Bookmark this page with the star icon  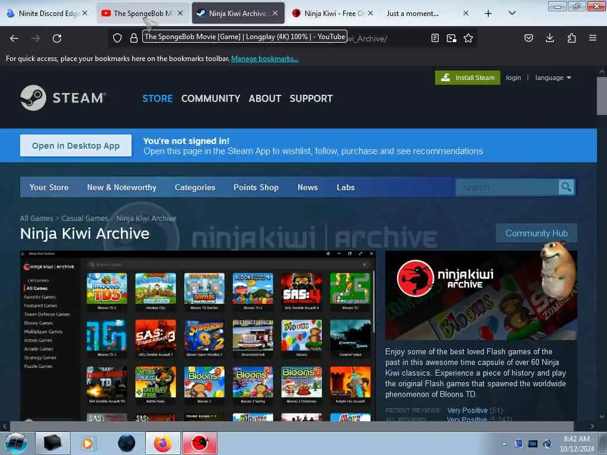click(x=468, y=38)
